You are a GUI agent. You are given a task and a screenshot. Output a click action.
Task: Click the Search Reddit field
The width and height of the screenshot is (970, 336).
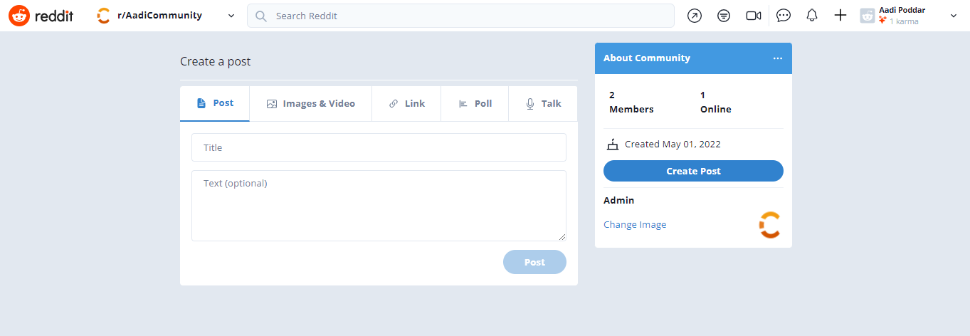[460, 16]
